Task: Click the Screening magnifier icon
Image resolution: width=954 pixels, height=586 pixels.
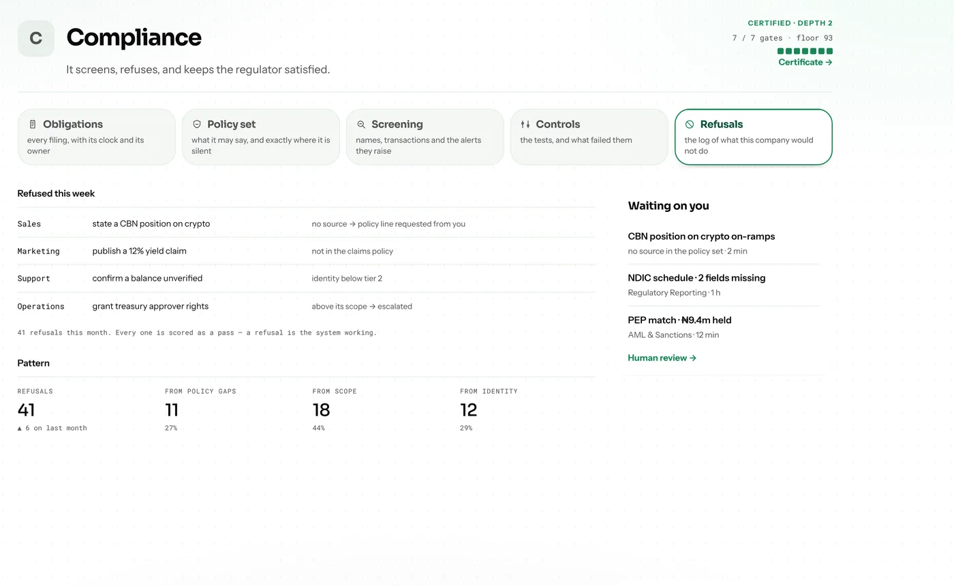Action: tap(361, 125)
